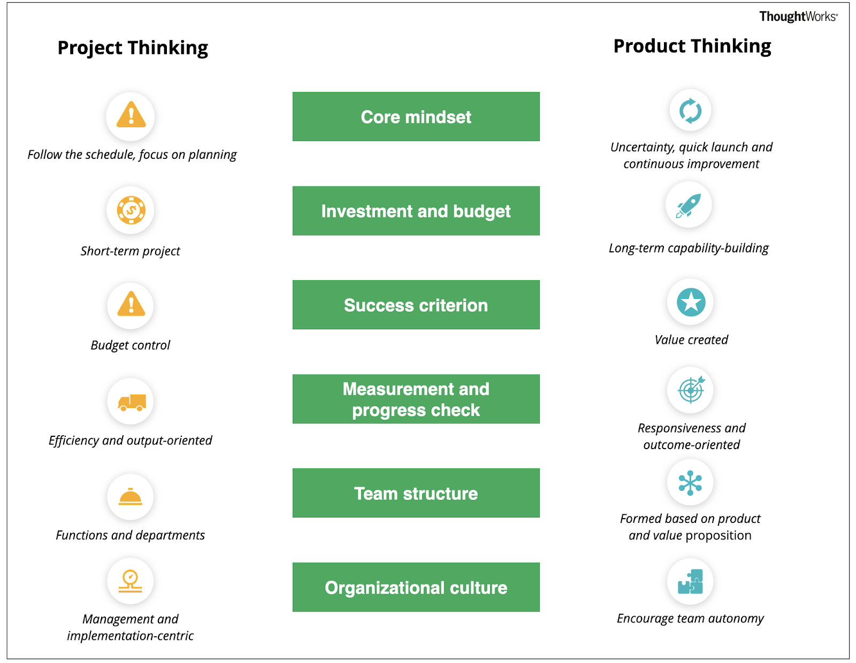Click the ThoughtWorks logo
This screenshot has width=856, height=663.
pos(798,17)
